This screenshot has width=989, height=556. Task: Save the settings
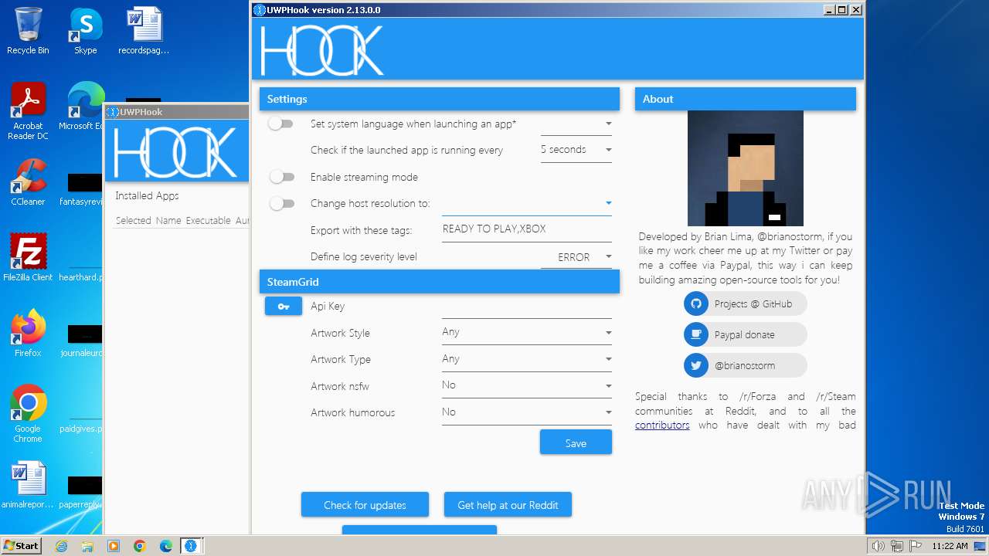(576, 442)
